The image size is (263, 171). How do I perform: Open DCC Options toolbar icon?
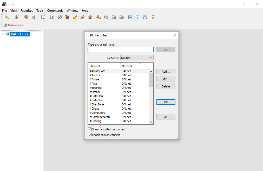pyautogui.click(x=90, y=17)
